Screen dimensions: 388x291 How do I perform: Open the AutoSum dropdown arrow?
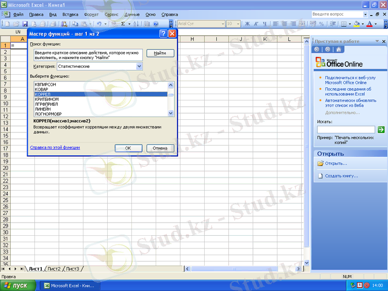[x=129, y=24]
